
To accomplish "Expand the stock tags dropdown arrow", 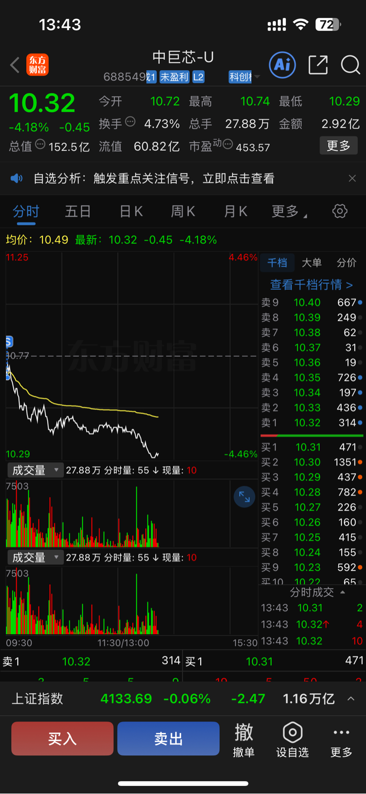I will pyautogui.click(x=257, y=77).
